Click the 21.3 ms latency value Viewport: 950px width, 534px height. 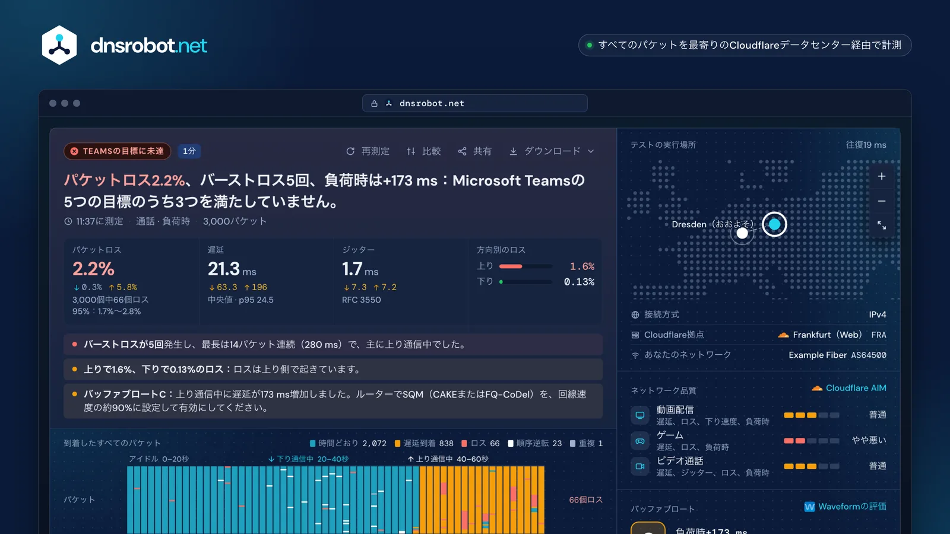pyautogui.click(x=232, y=269)
